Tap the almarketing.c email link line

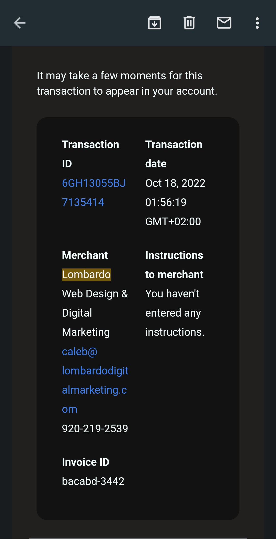click(x=94, y=390)
